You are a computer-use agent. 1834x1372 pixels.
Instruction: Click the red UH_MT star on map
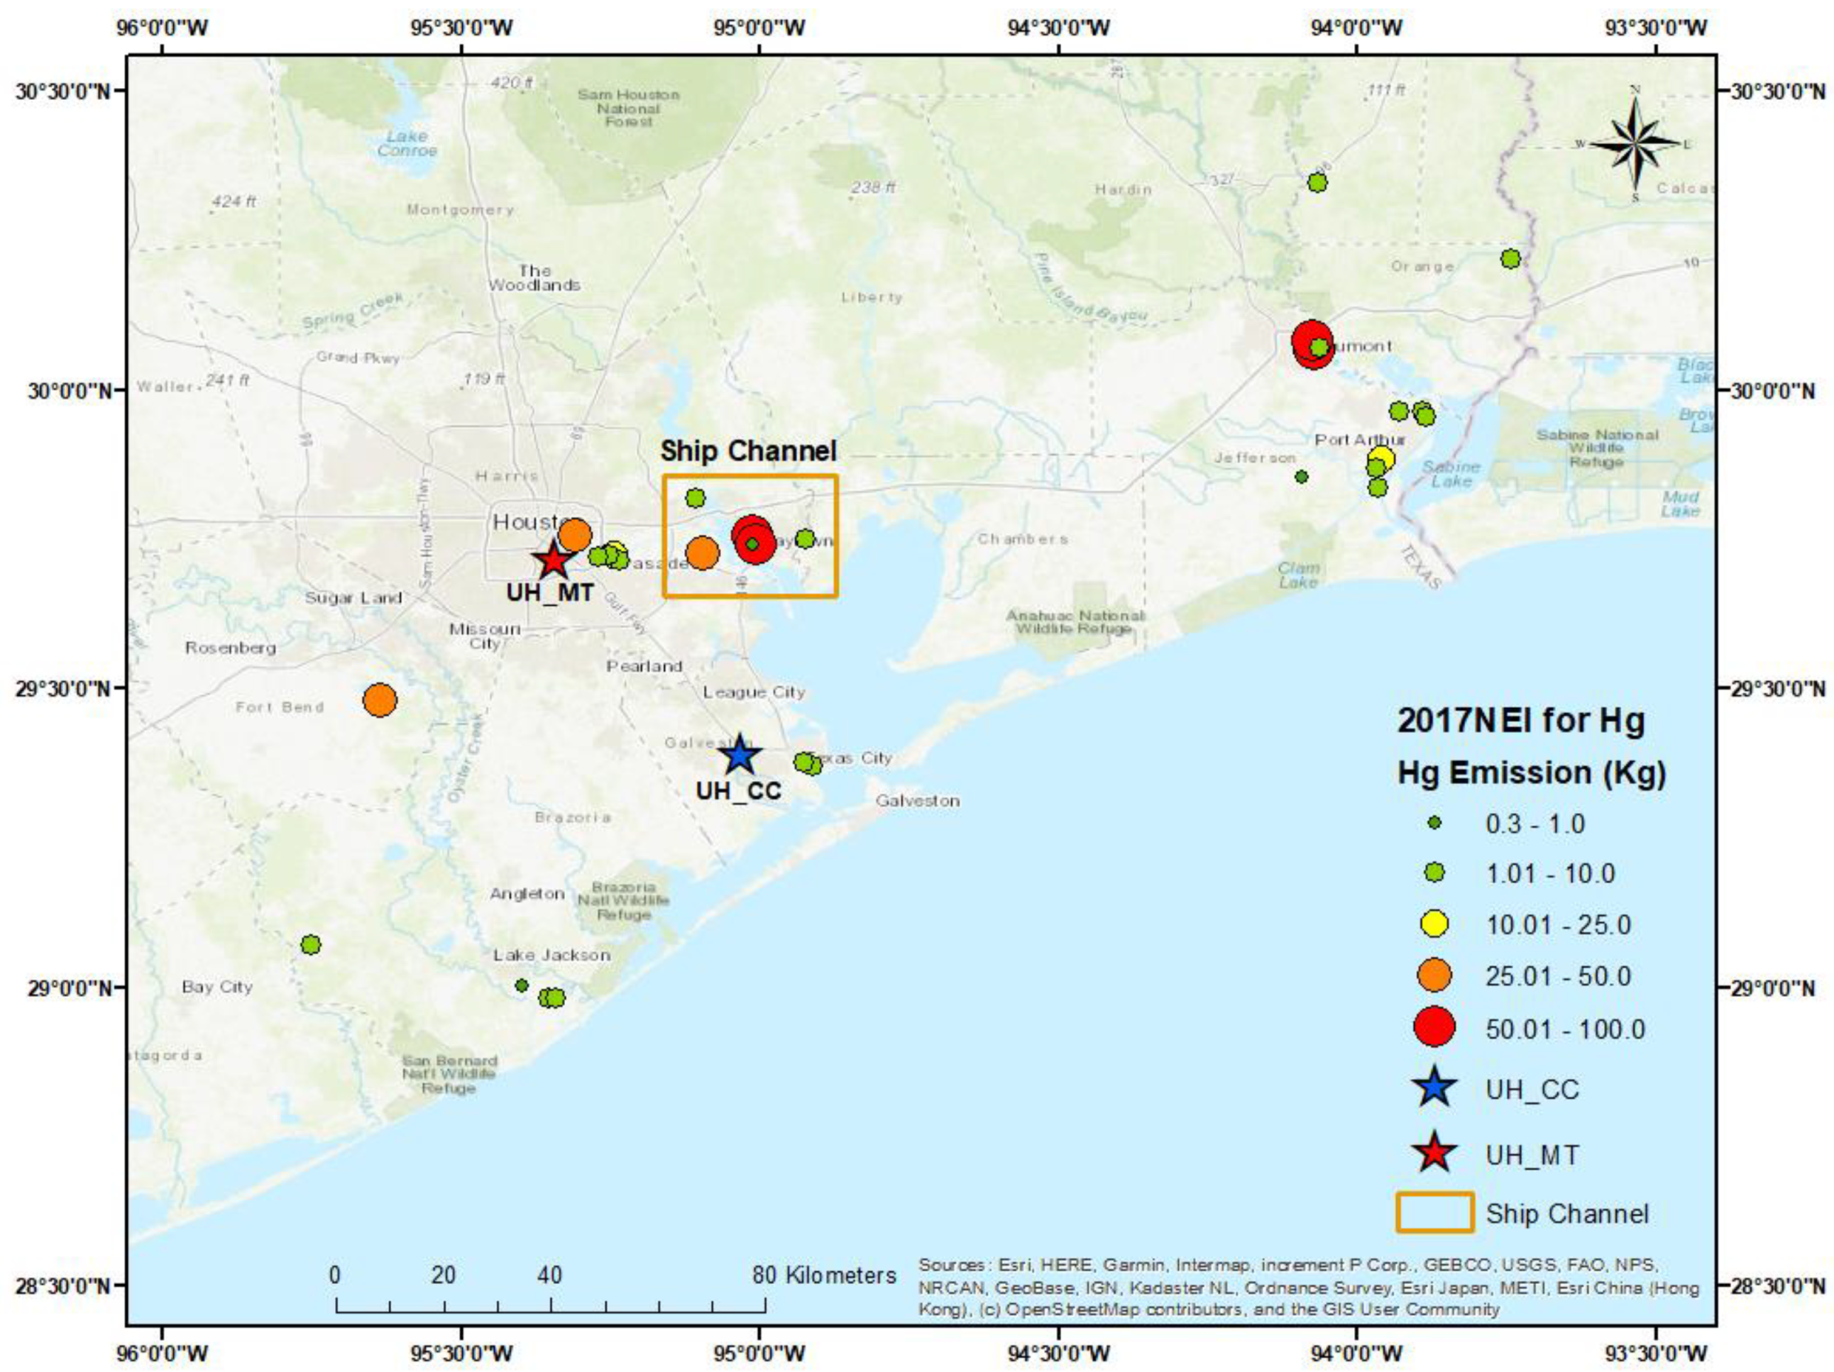pos(553,561)
